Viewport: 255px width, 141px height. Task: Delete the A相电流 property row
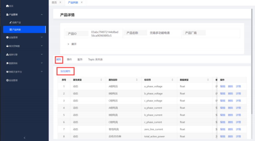pos(230,108)
